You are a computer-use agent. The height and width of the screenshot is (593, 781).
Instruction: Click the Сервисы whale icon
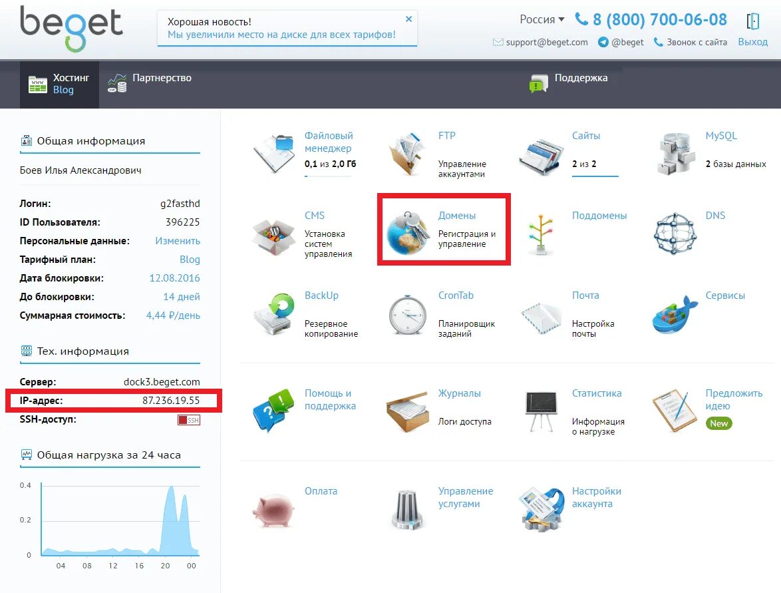click(675, 315)
